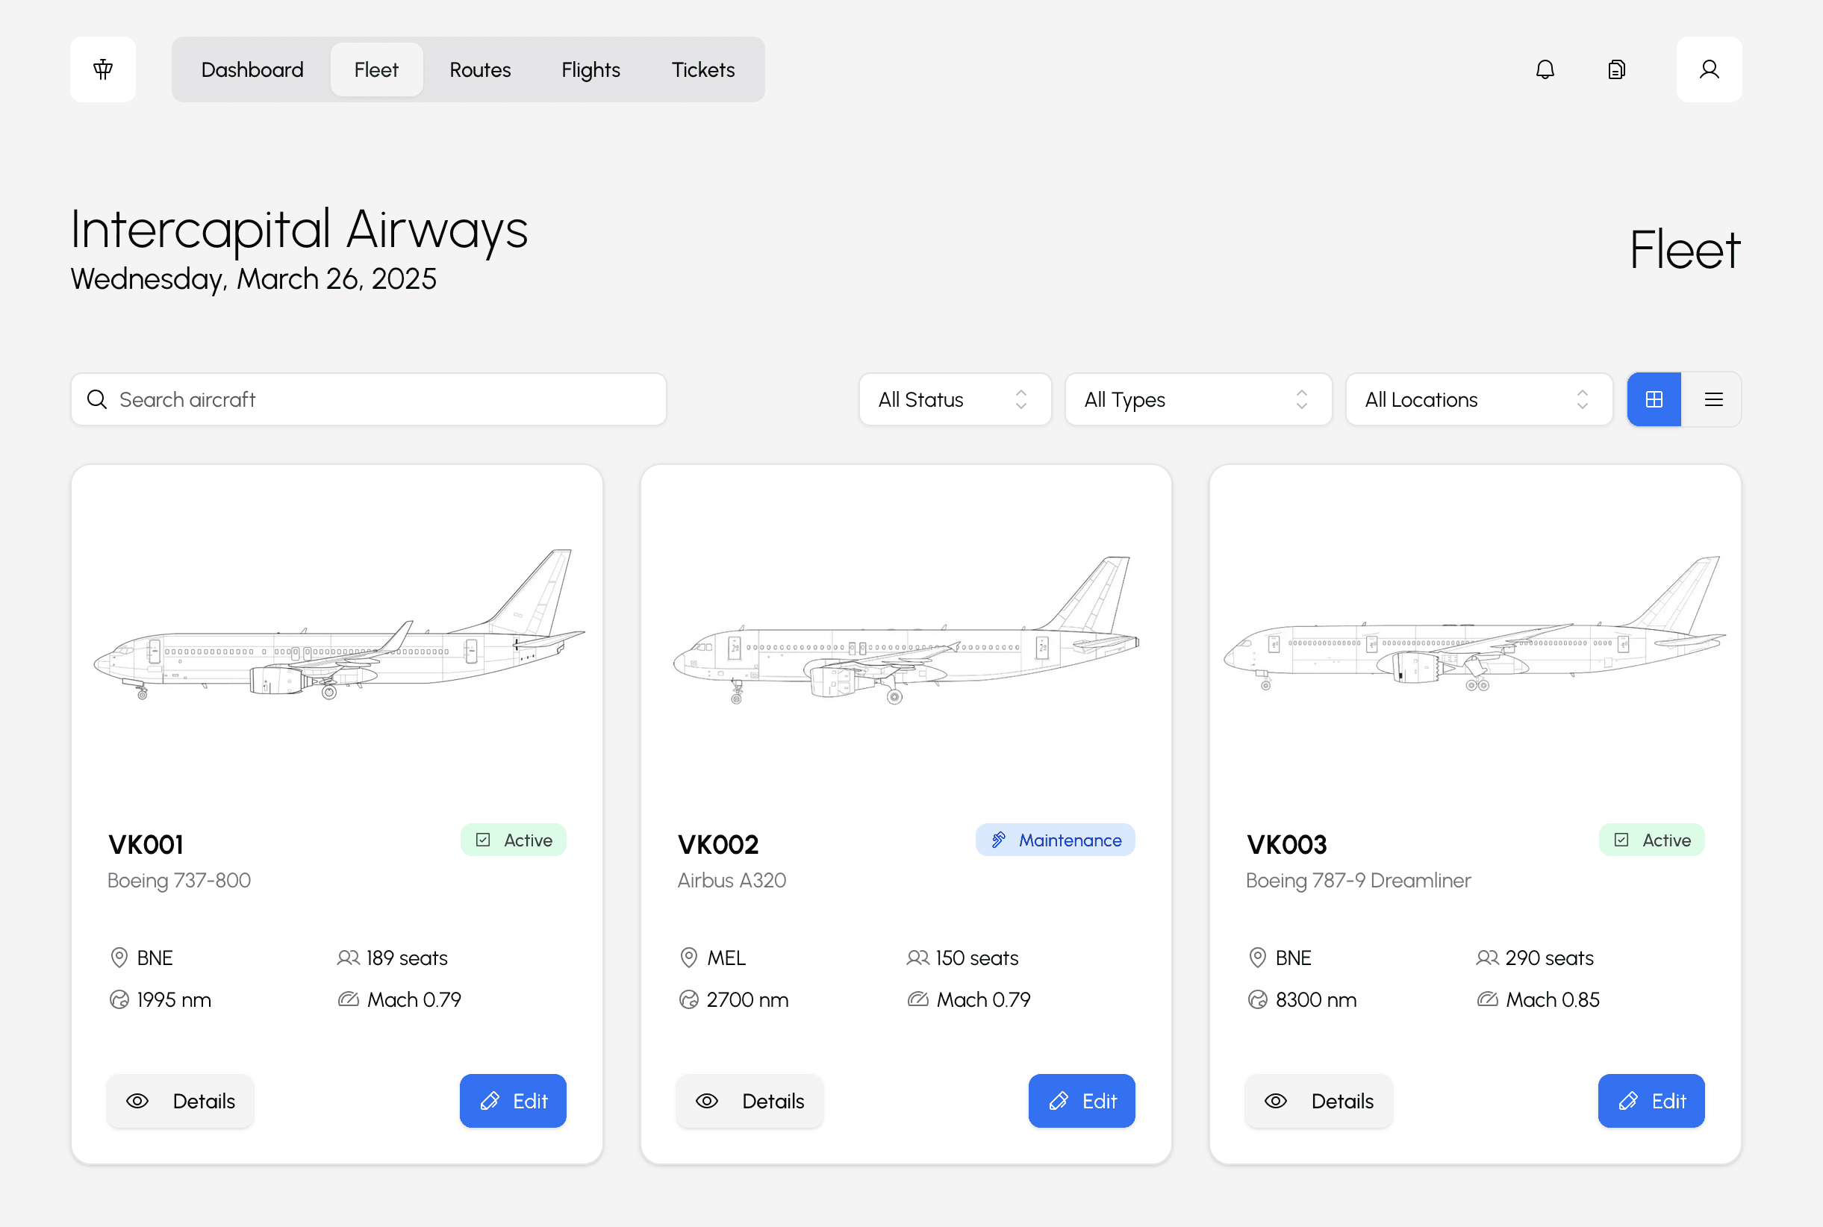Switch to the Flights tab
Image resolution: width=1823 pixels, height=1227 pixels.
click(x=590, y=69)
